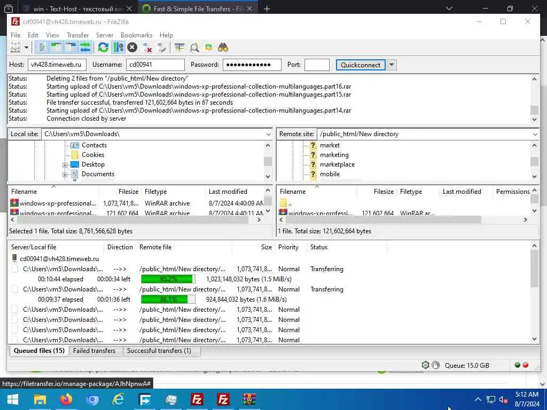
Task: Click the Username input field
Action: click(x=155, y=65)
